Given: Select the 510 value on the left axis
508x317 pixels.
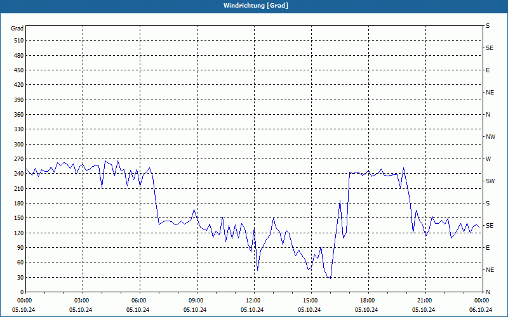Looking at the screenshot, I should click(x=19, y=41).
